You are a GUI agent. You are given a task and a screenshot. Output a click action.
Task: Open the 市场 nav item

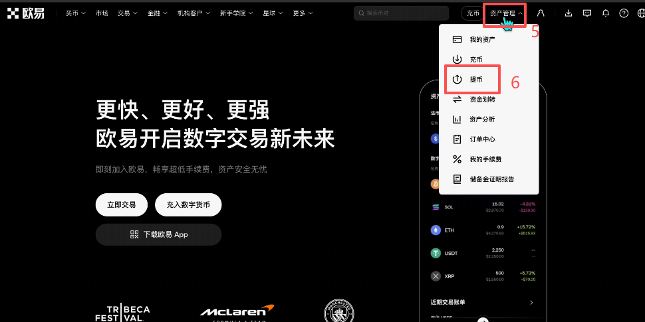pos(102,13)
